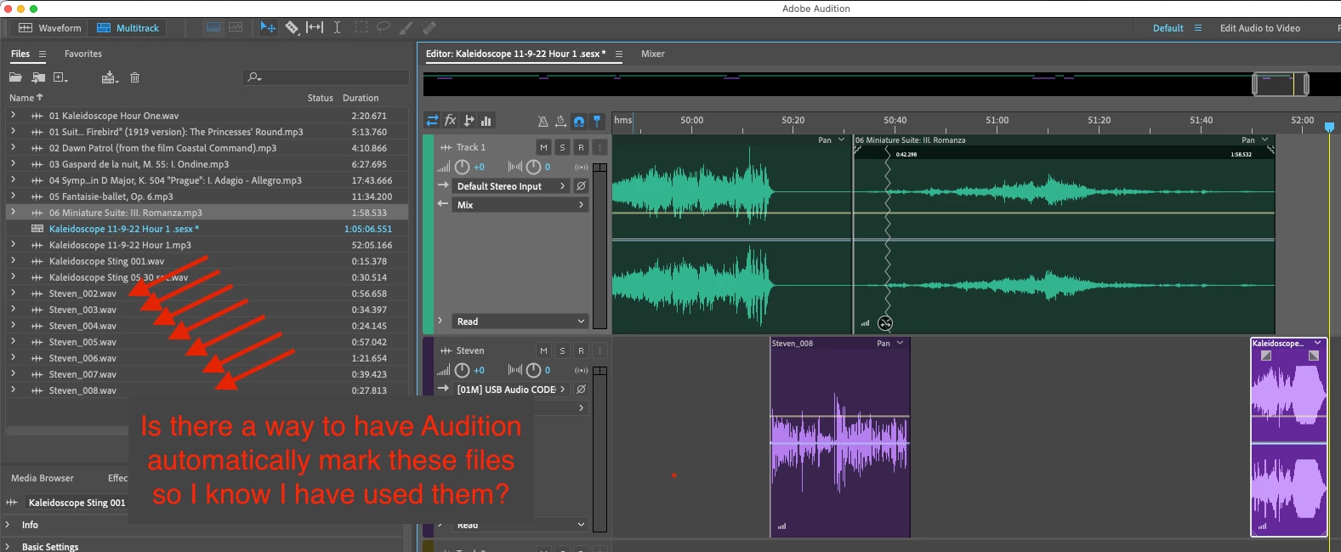Select the Lasso Selection tool

click(x=384, y=27)
